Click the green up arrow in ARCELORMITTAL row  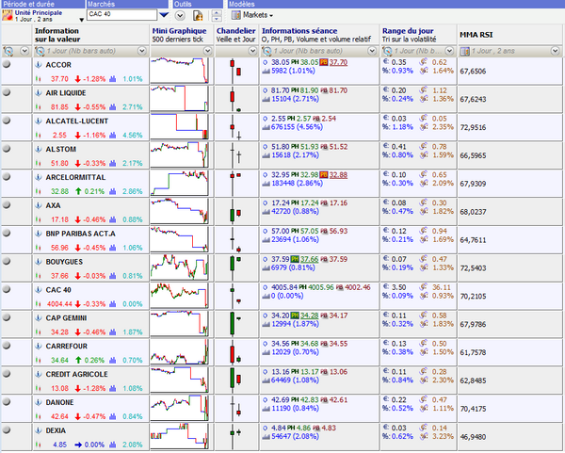(x=78, y=191)
